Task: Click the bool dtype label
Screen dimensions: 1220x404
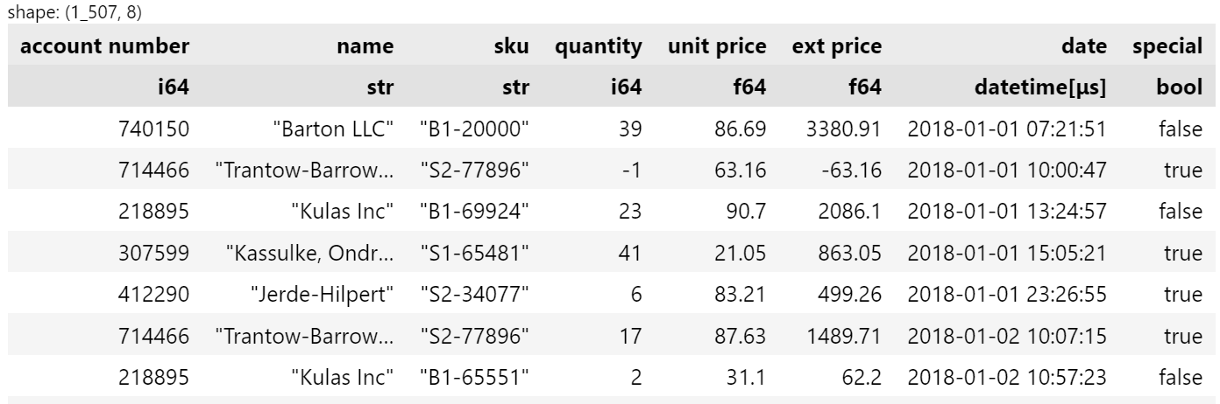Action: pyautogui.click(x=1180, y=87)
